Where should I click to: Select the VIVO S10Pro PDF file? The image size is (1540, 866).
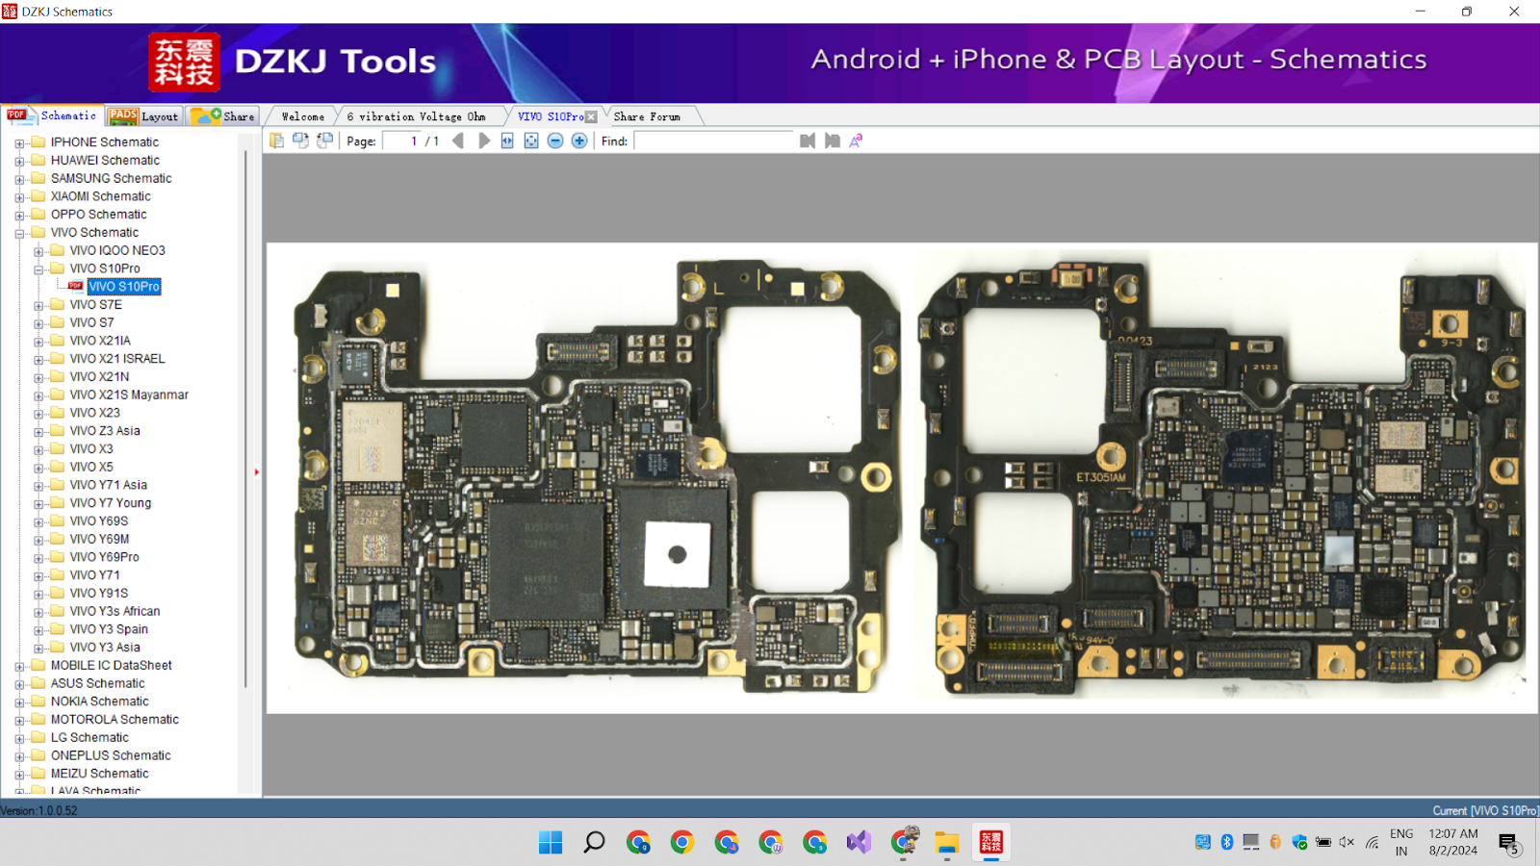tap(124, 287)
